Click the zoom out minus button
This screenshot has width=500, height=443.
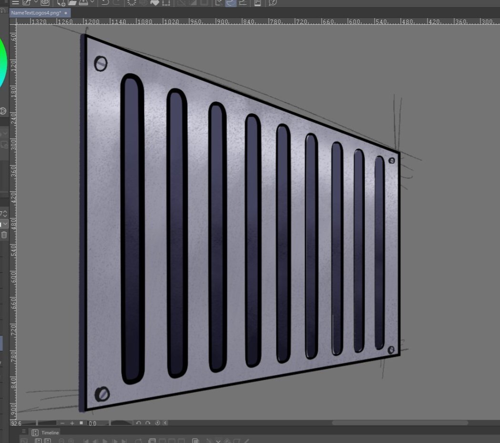tap(62, 423)
